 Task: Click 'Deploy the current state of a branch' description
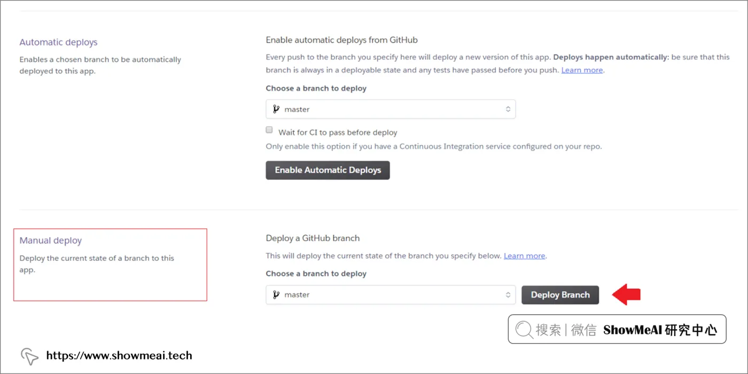pos(97,264)
